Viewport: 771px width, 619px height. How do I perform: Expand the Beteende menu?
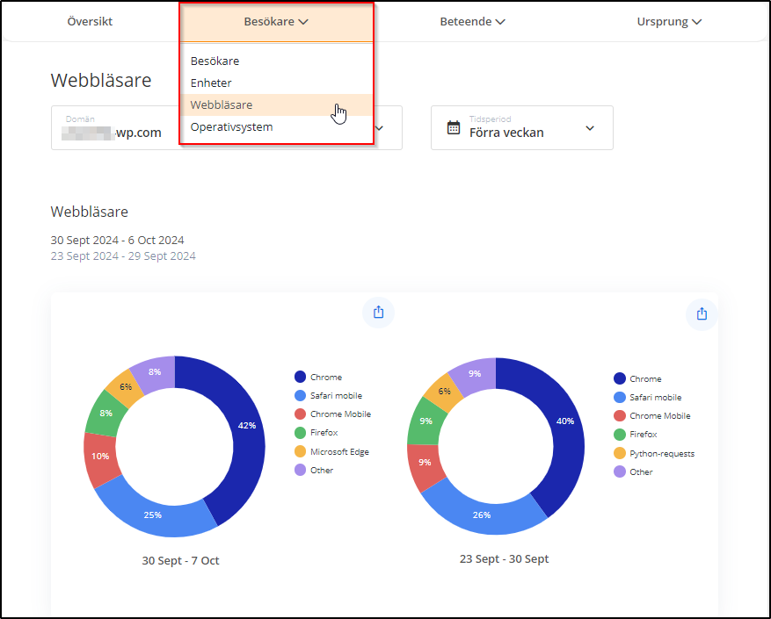[x=472, y=22]
